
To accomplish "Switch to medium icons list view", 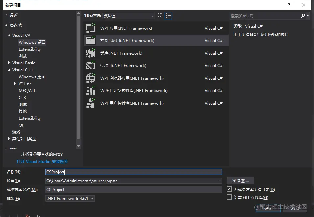I will click(168, 16).
